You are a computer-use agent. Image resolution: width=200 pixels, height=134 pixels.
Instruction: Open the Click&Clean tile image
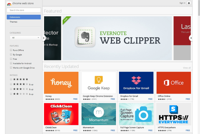61,114
